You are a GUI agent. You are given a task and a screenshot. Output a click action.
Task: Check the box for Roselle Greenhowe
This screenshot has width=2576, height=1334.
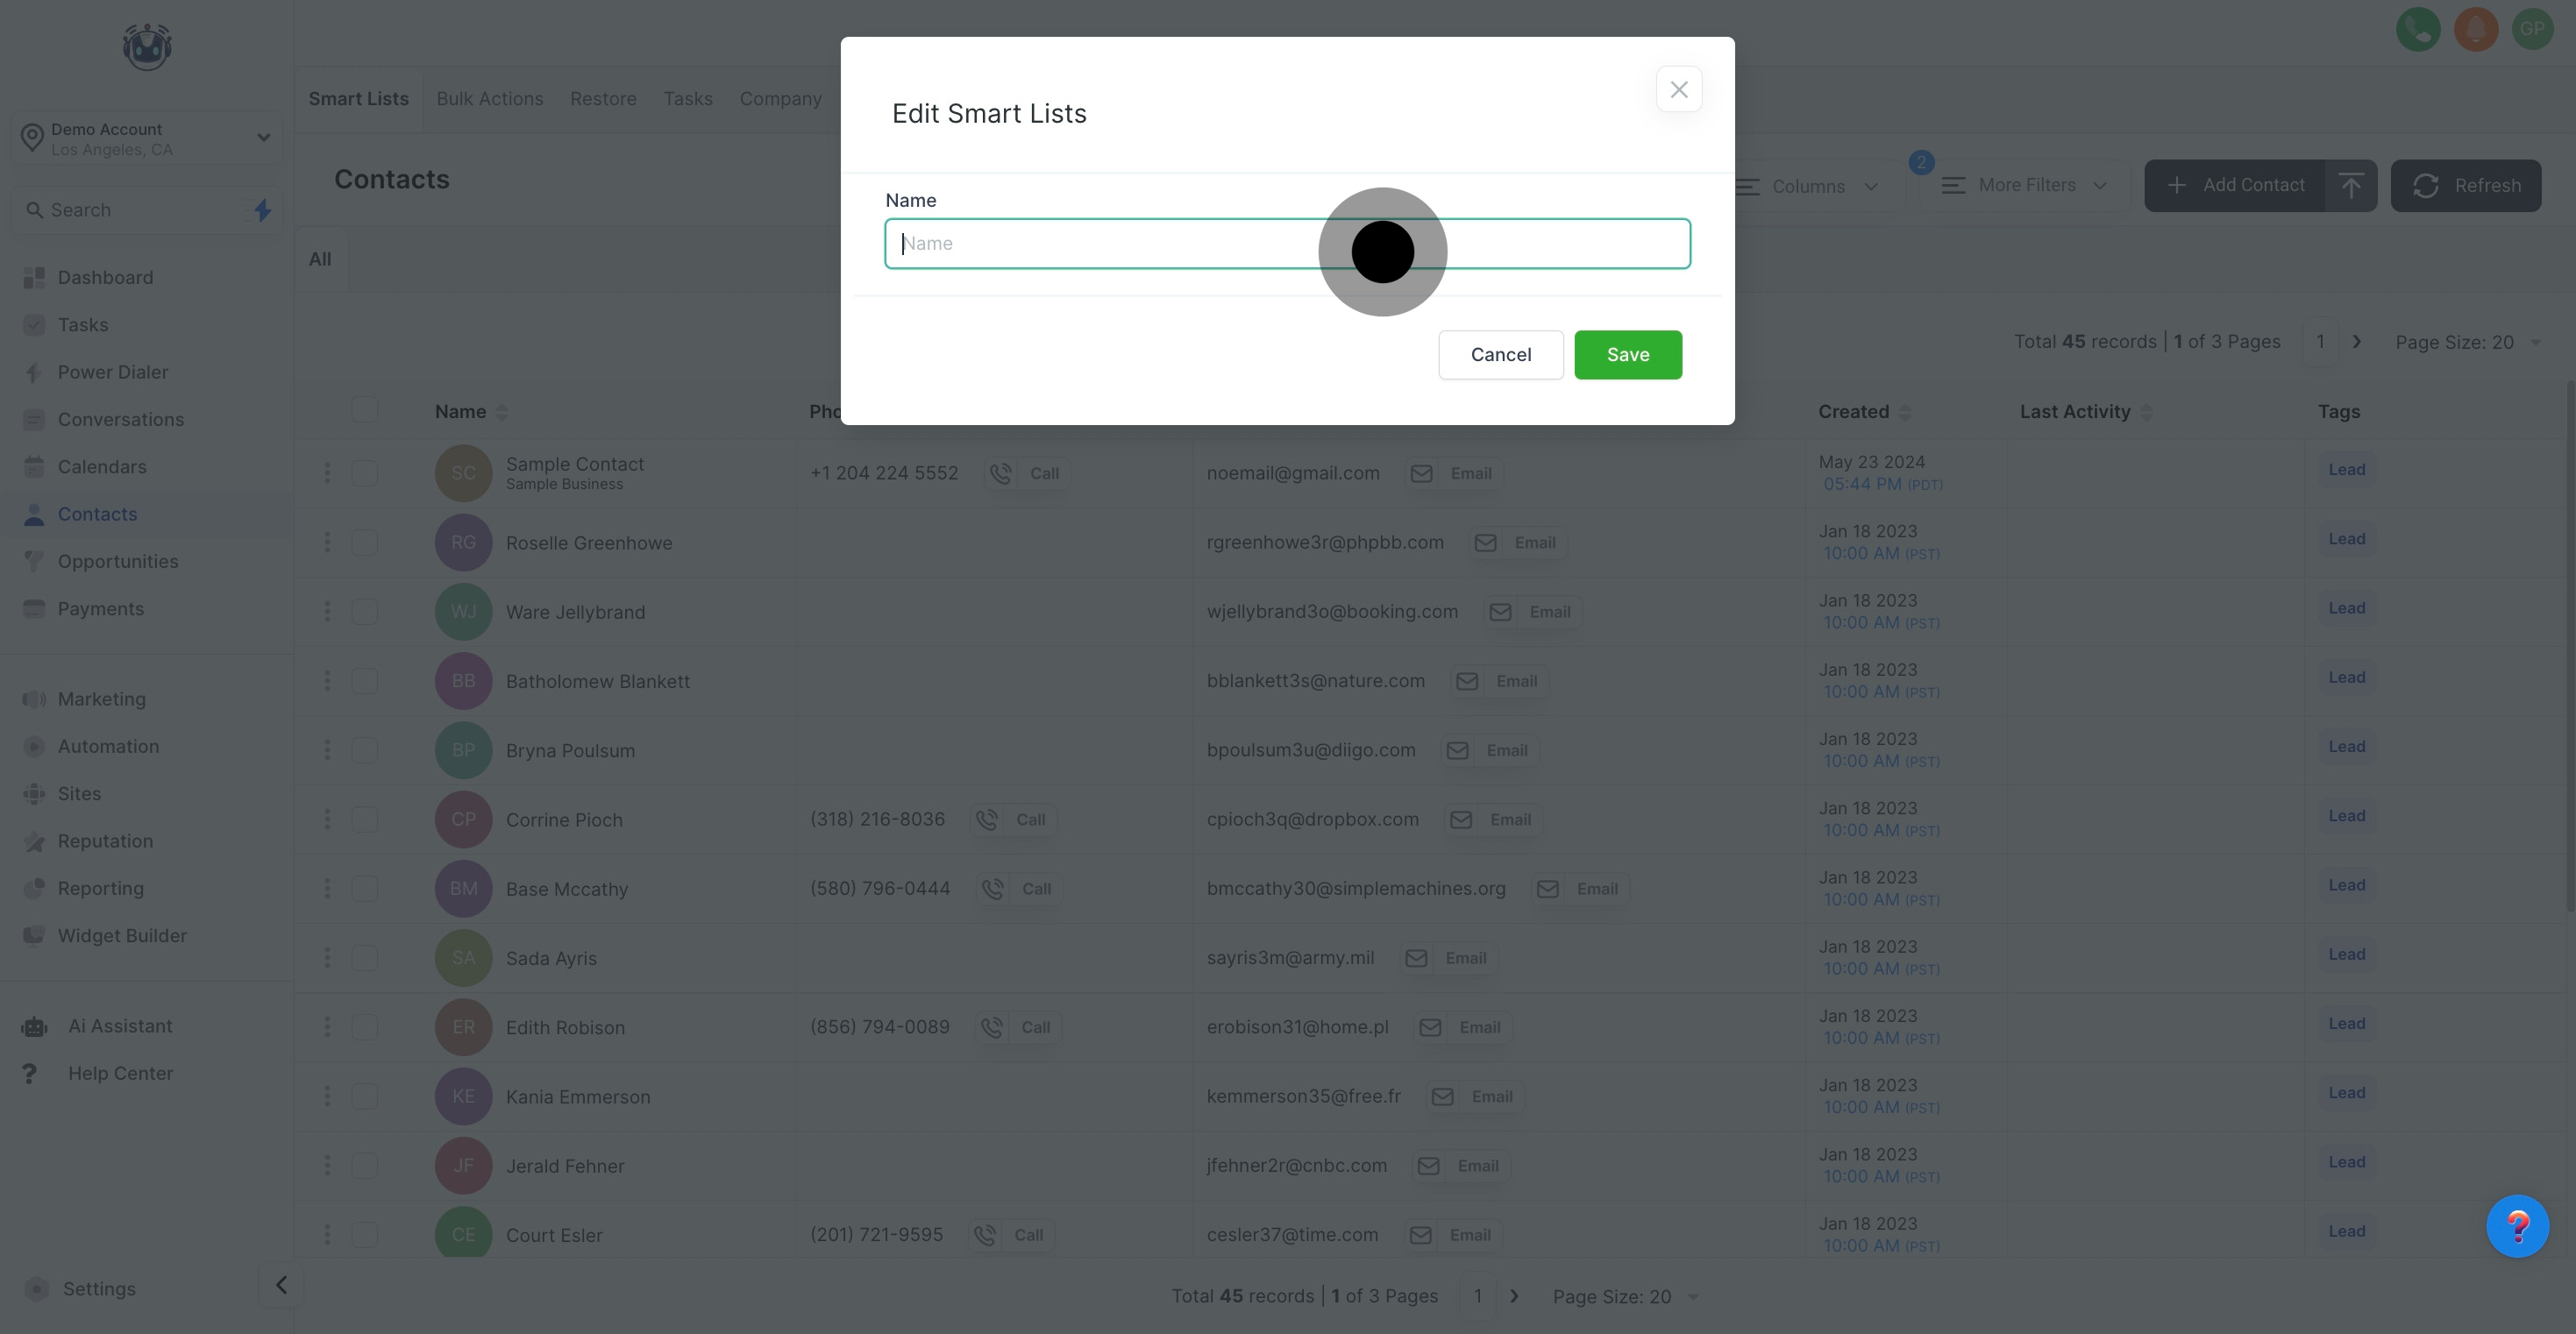click(364, 542)
